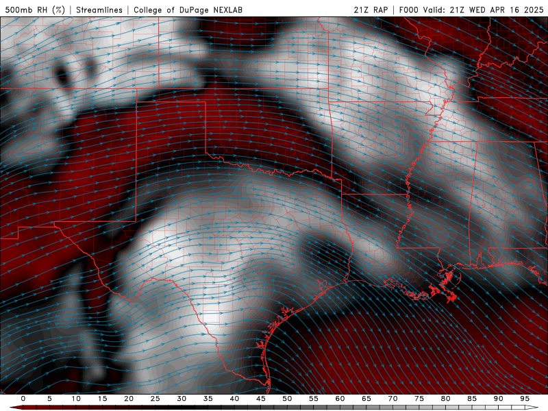Click the '30' value on the legend
The height and width of the screenshot is (411, 548).
182,399
